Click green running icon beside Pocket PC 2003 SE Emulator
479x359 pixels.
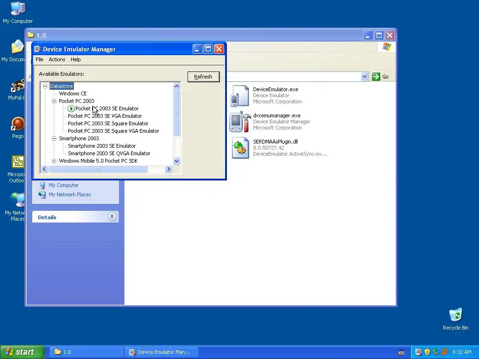[x=71, y=108]
